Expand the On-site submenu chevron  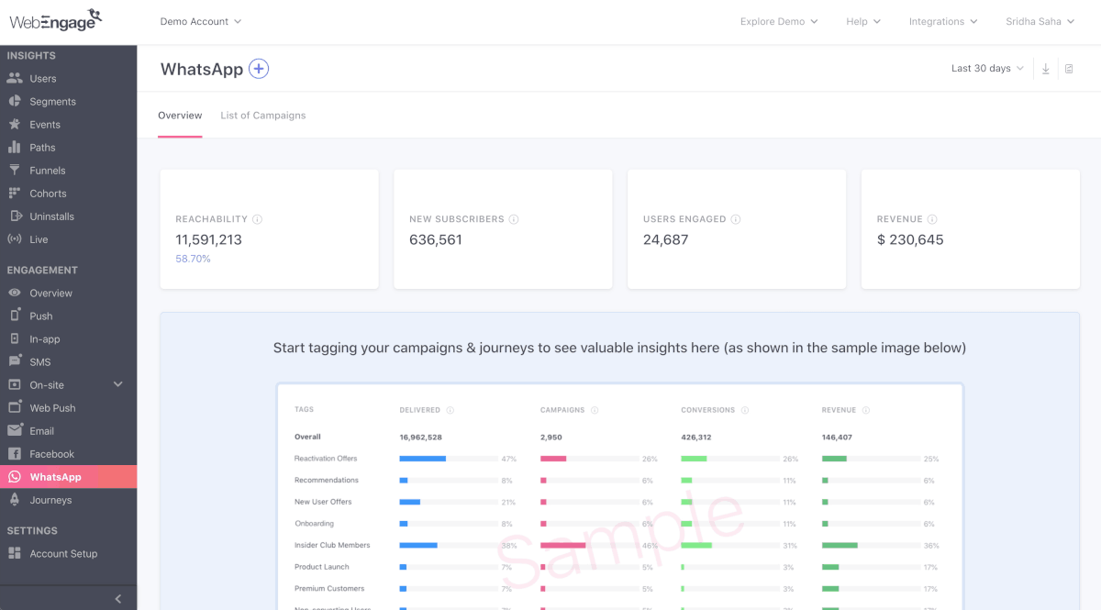coord(117,385)
